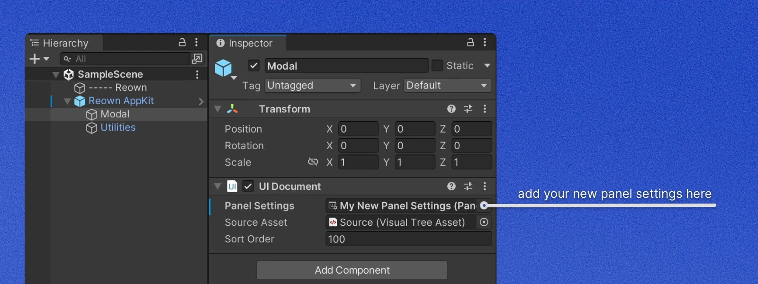Click the Scale Z field
This screenshot has width=758, height=284.
point(472,162)
